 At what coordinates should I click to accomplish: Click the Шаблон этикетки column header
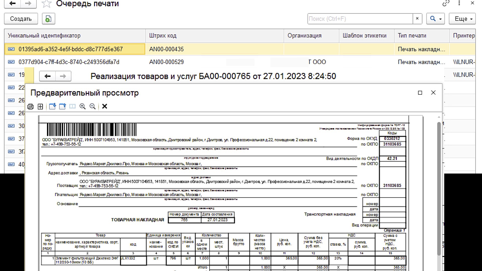pyautogui.click(x=367, y=36)
